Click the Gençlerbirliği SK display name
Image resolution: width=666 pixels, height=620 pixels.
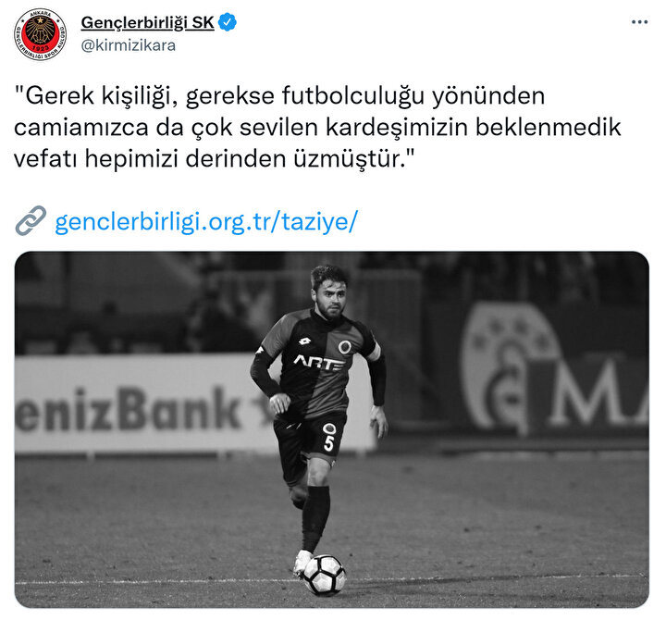pyautogui.click(x=147, y=22)
